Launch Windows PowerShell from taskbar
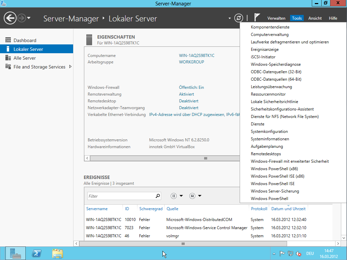The image size is (347, 260). click(37, 253)
